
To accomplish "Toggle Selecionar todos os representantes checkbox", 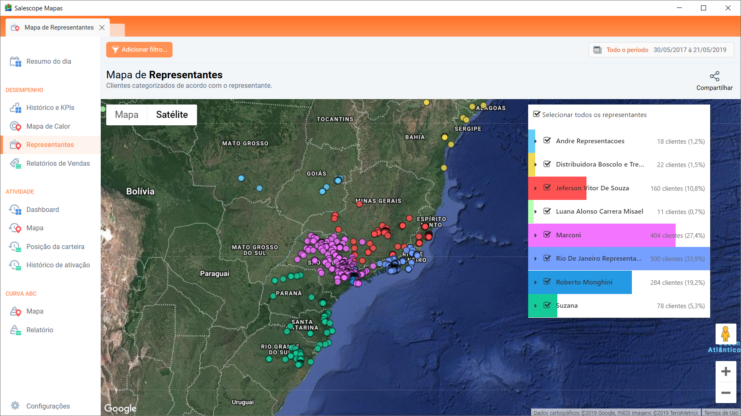I will 537,114.
